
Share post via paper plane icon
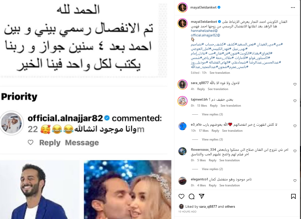click(x=201, y=196)
